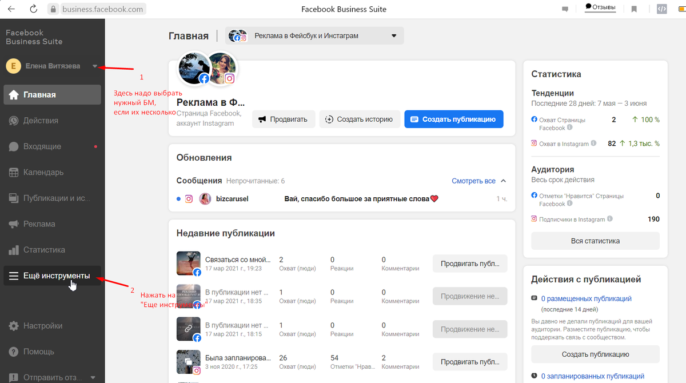The width and height of the screenshot is (686, 383).
Task: Open the bizcarusel message
Action: coord(342,199)
